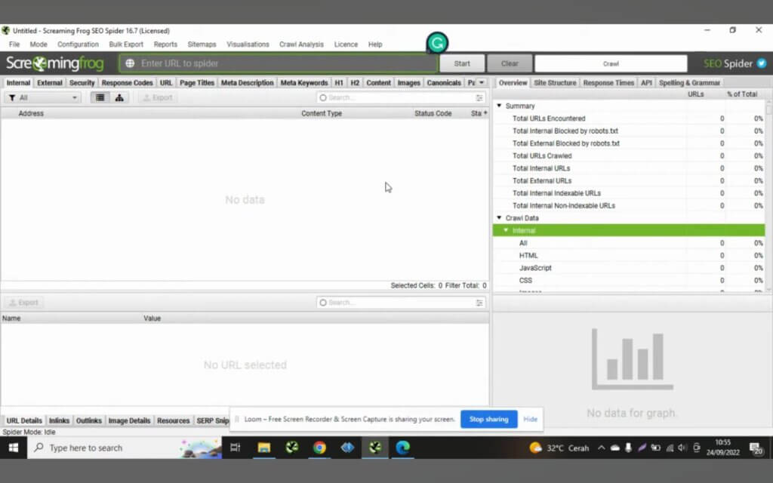Switch main view to list view icon
The width and height of the screenshot is (773, 483).
coord(100,97)
